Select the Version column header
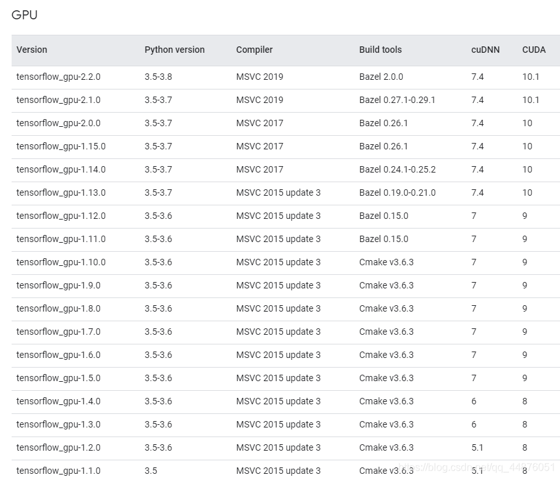The height and width of the screenshot is (479, 560). pyautogui.click(x=32, y=50)
